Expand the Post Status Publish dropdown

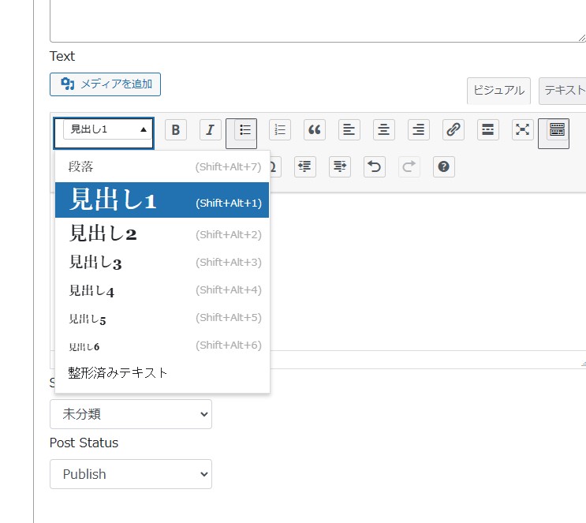click(131, 474)
